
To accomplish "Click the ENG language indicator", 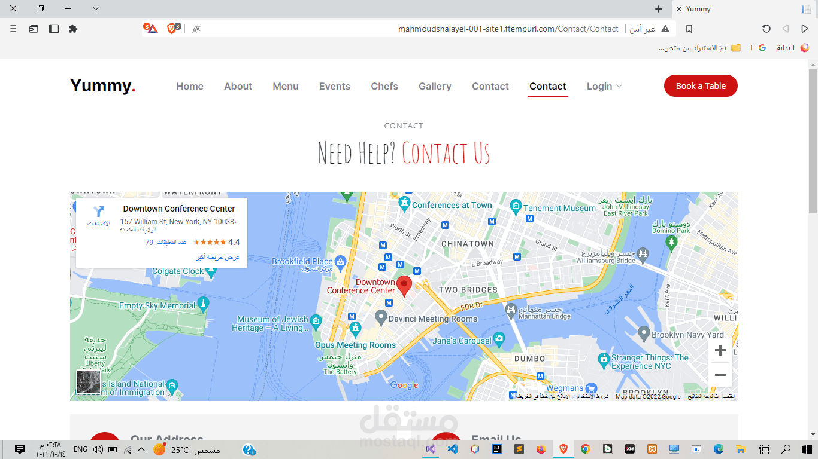I will (80, 449).
